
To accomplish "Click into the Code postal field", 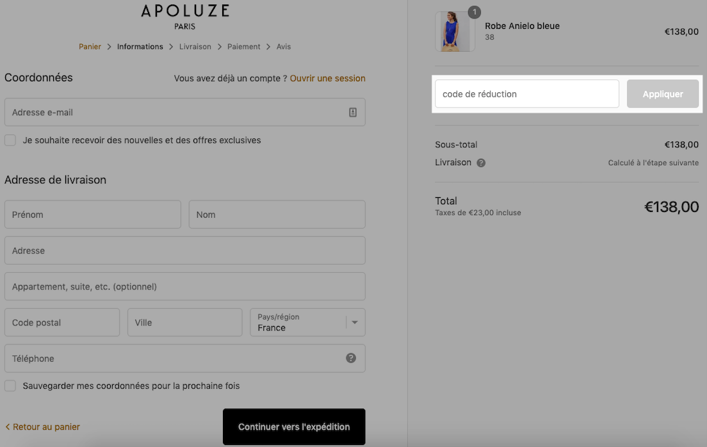I will pos(62,323).
